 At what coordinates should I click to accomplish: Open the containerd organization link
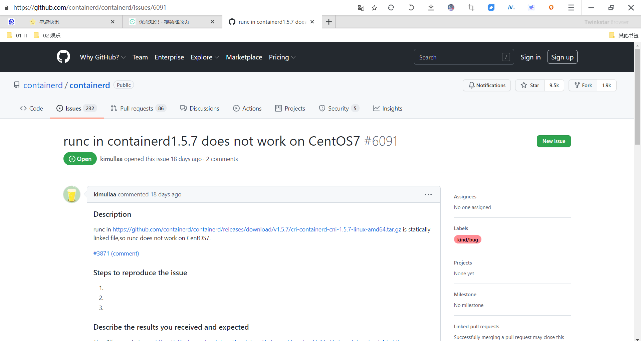tap(43, 85)
